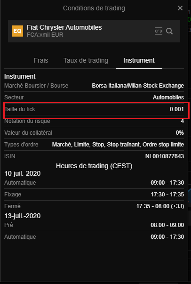Open instrument search with magnifier icon
This screenshot has height=284, width=191.
[169, 31]
